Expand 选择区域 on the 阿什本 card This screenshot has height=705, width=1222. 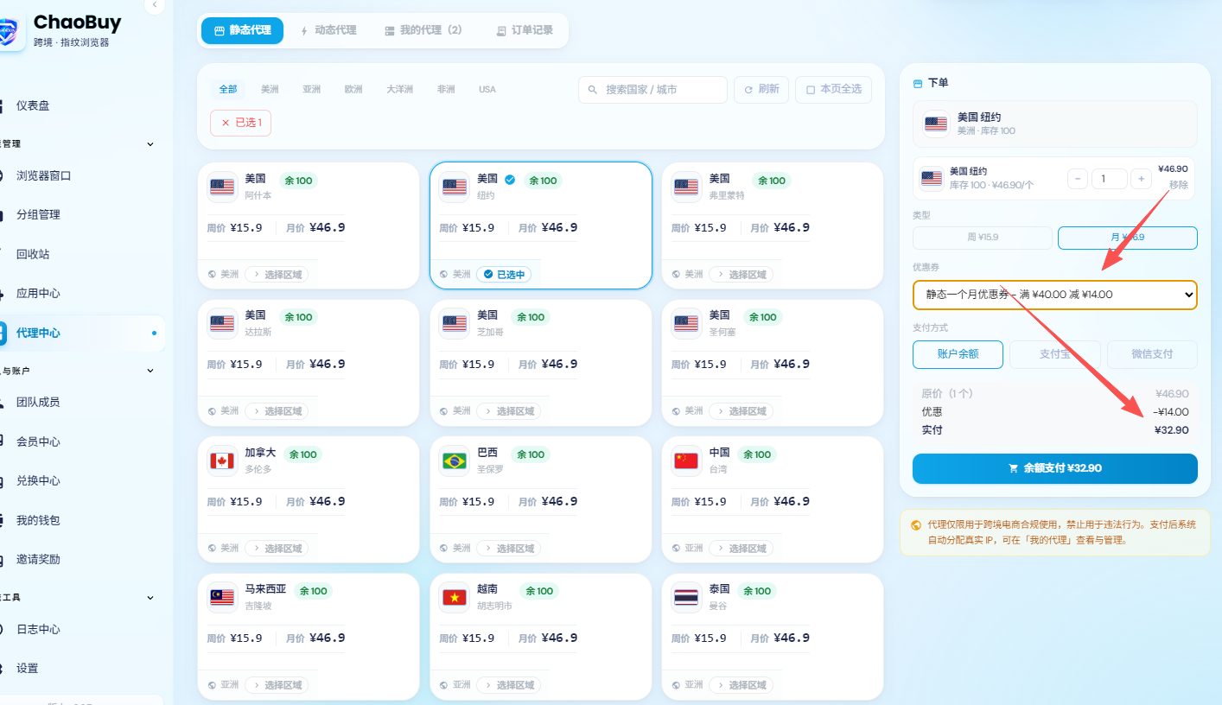coord(277,274)
